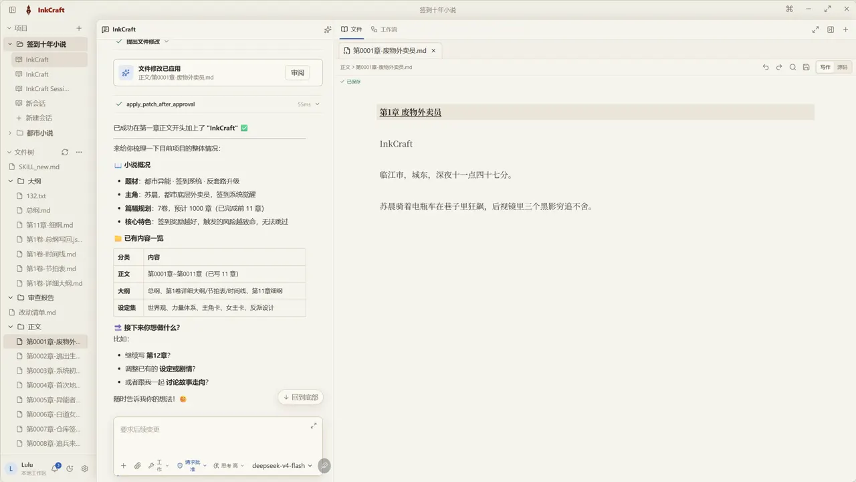Add new tab with plus in editor header
This screenshot has width=856, height=482.
click(845, 29)
